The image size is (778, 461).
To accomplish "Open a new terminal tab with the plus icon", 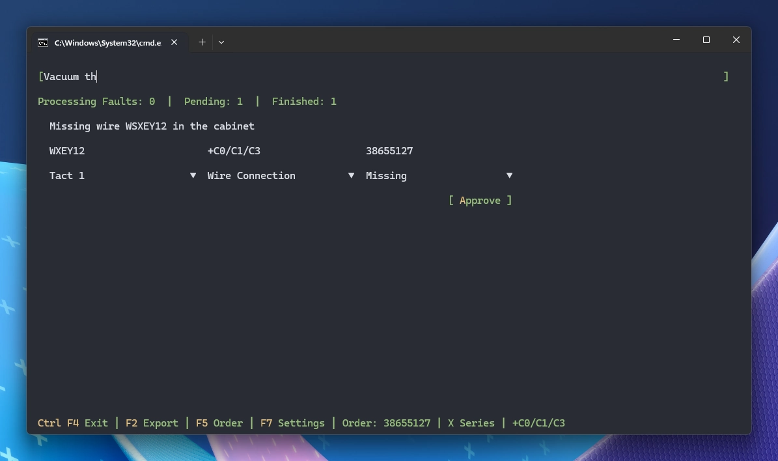I will (202, 42).
